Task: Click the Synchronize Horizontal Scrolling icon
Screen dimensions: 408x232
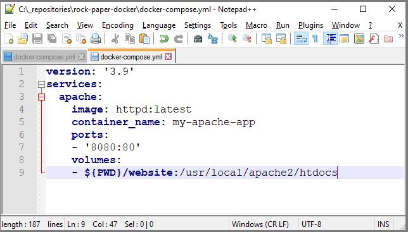Action: tap(281, 39)
